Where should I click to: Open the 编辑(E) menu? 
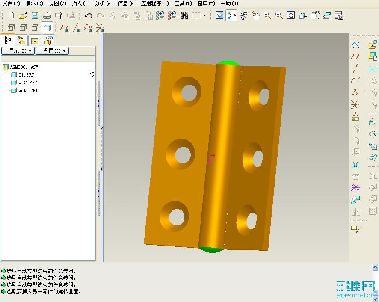coord(34,3)
